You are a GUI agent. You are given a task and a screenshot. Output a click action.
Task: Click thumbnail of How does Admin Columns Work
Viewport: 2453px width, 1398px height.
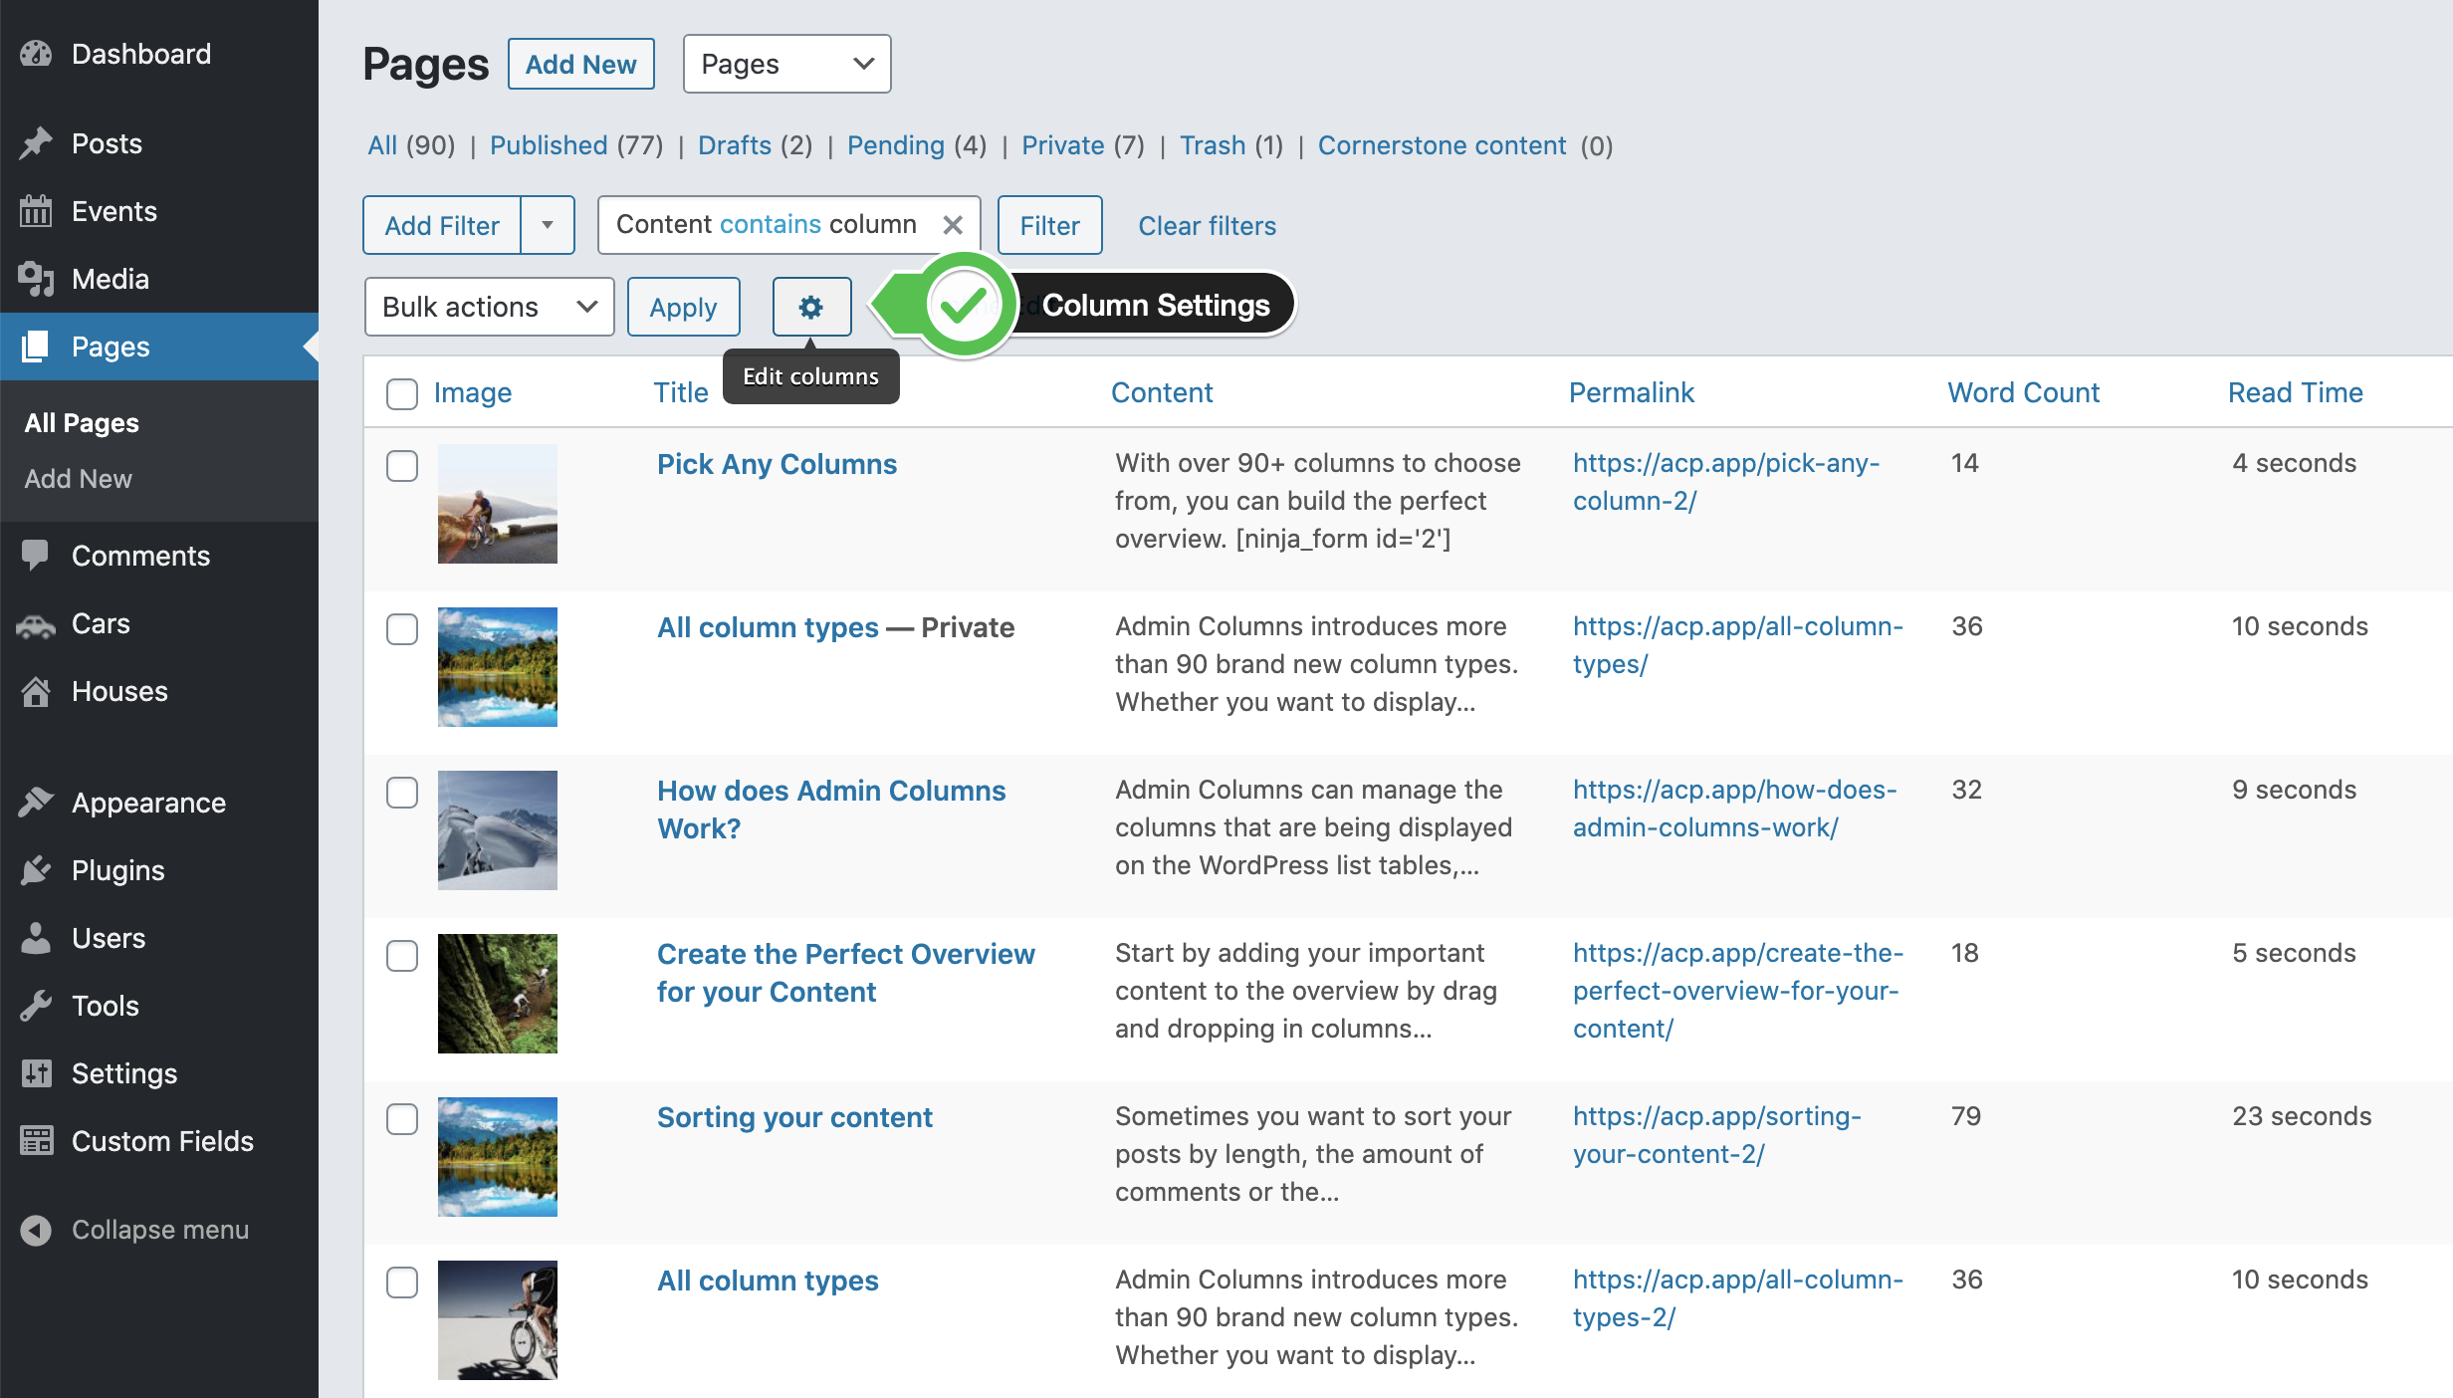498,829
